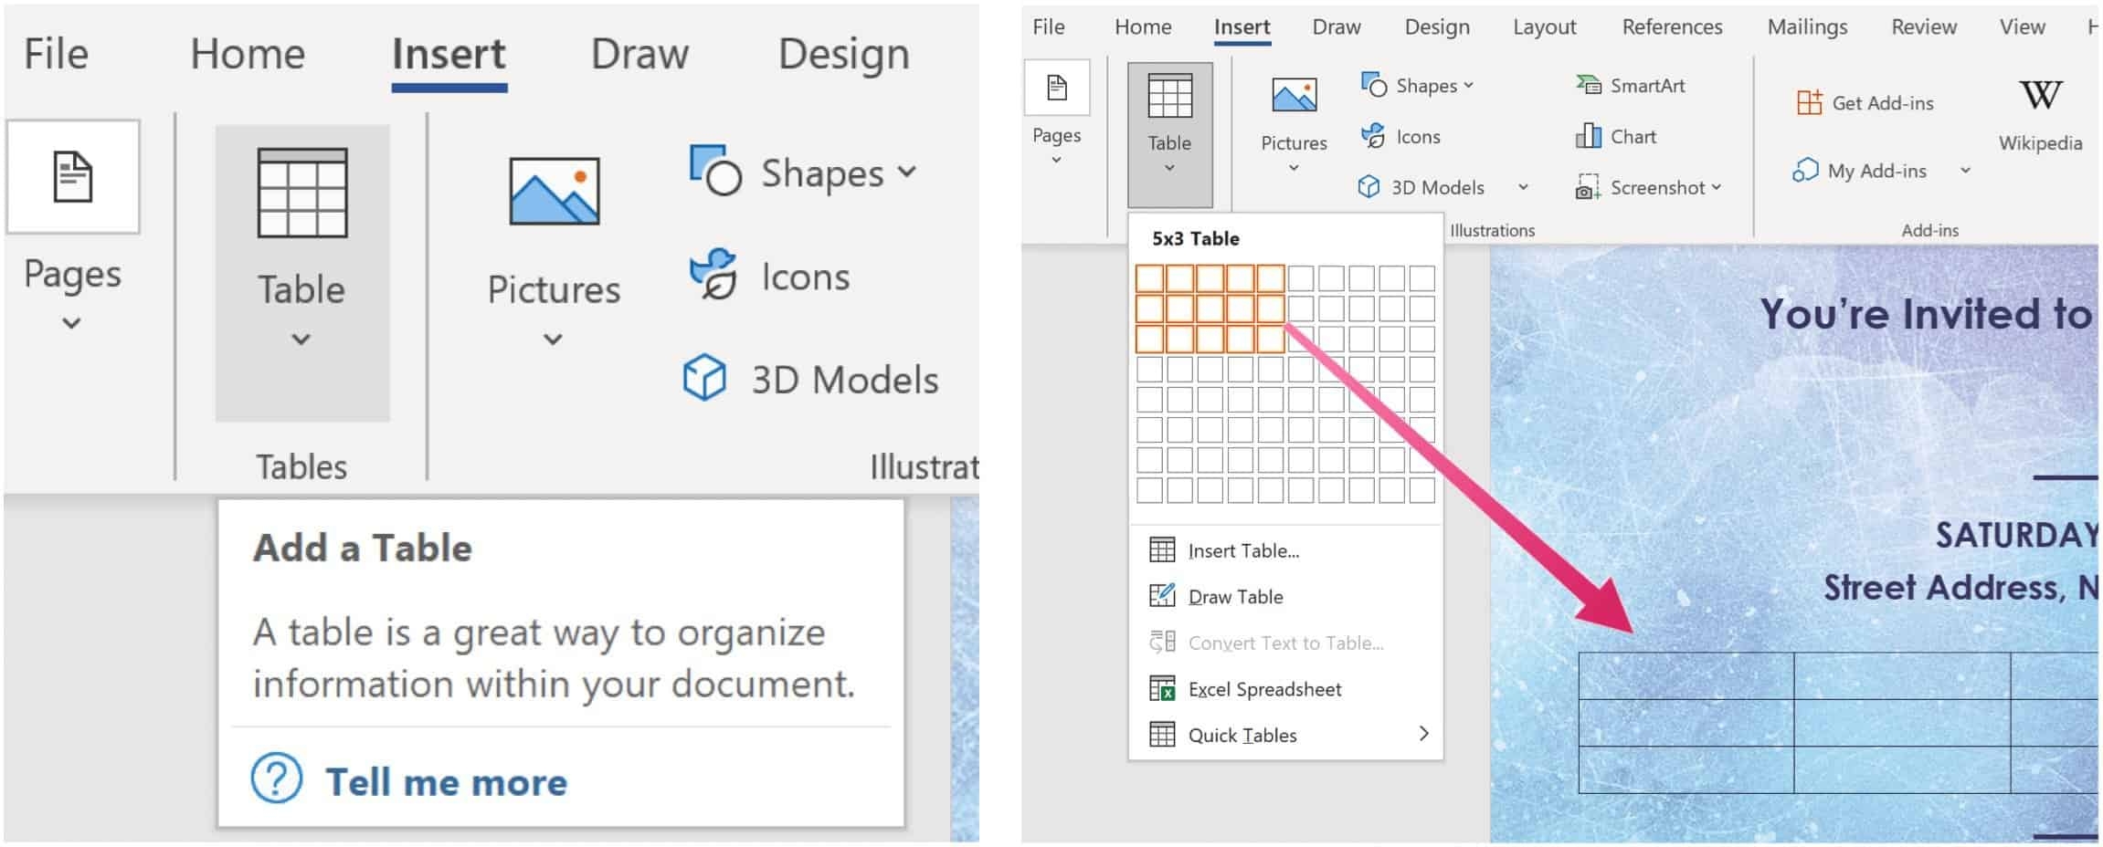2103x847 pixels.
Task: Choose Insert Table... menu option
Action: 1285,550
